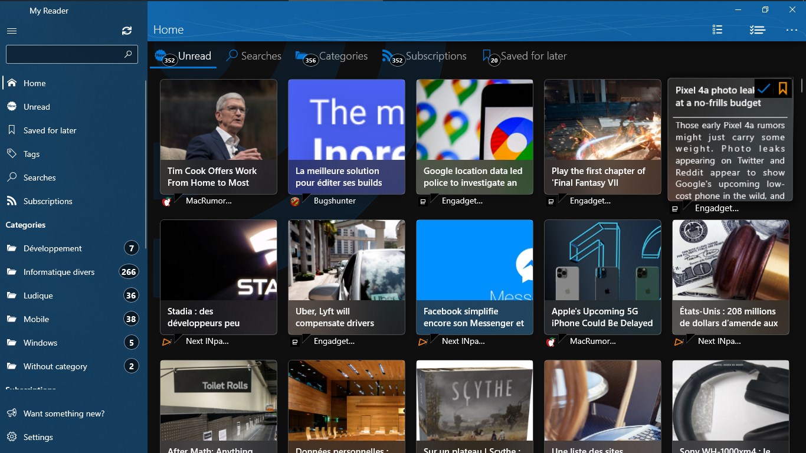Click the search magnifier icon

click(x=128, y=54)
